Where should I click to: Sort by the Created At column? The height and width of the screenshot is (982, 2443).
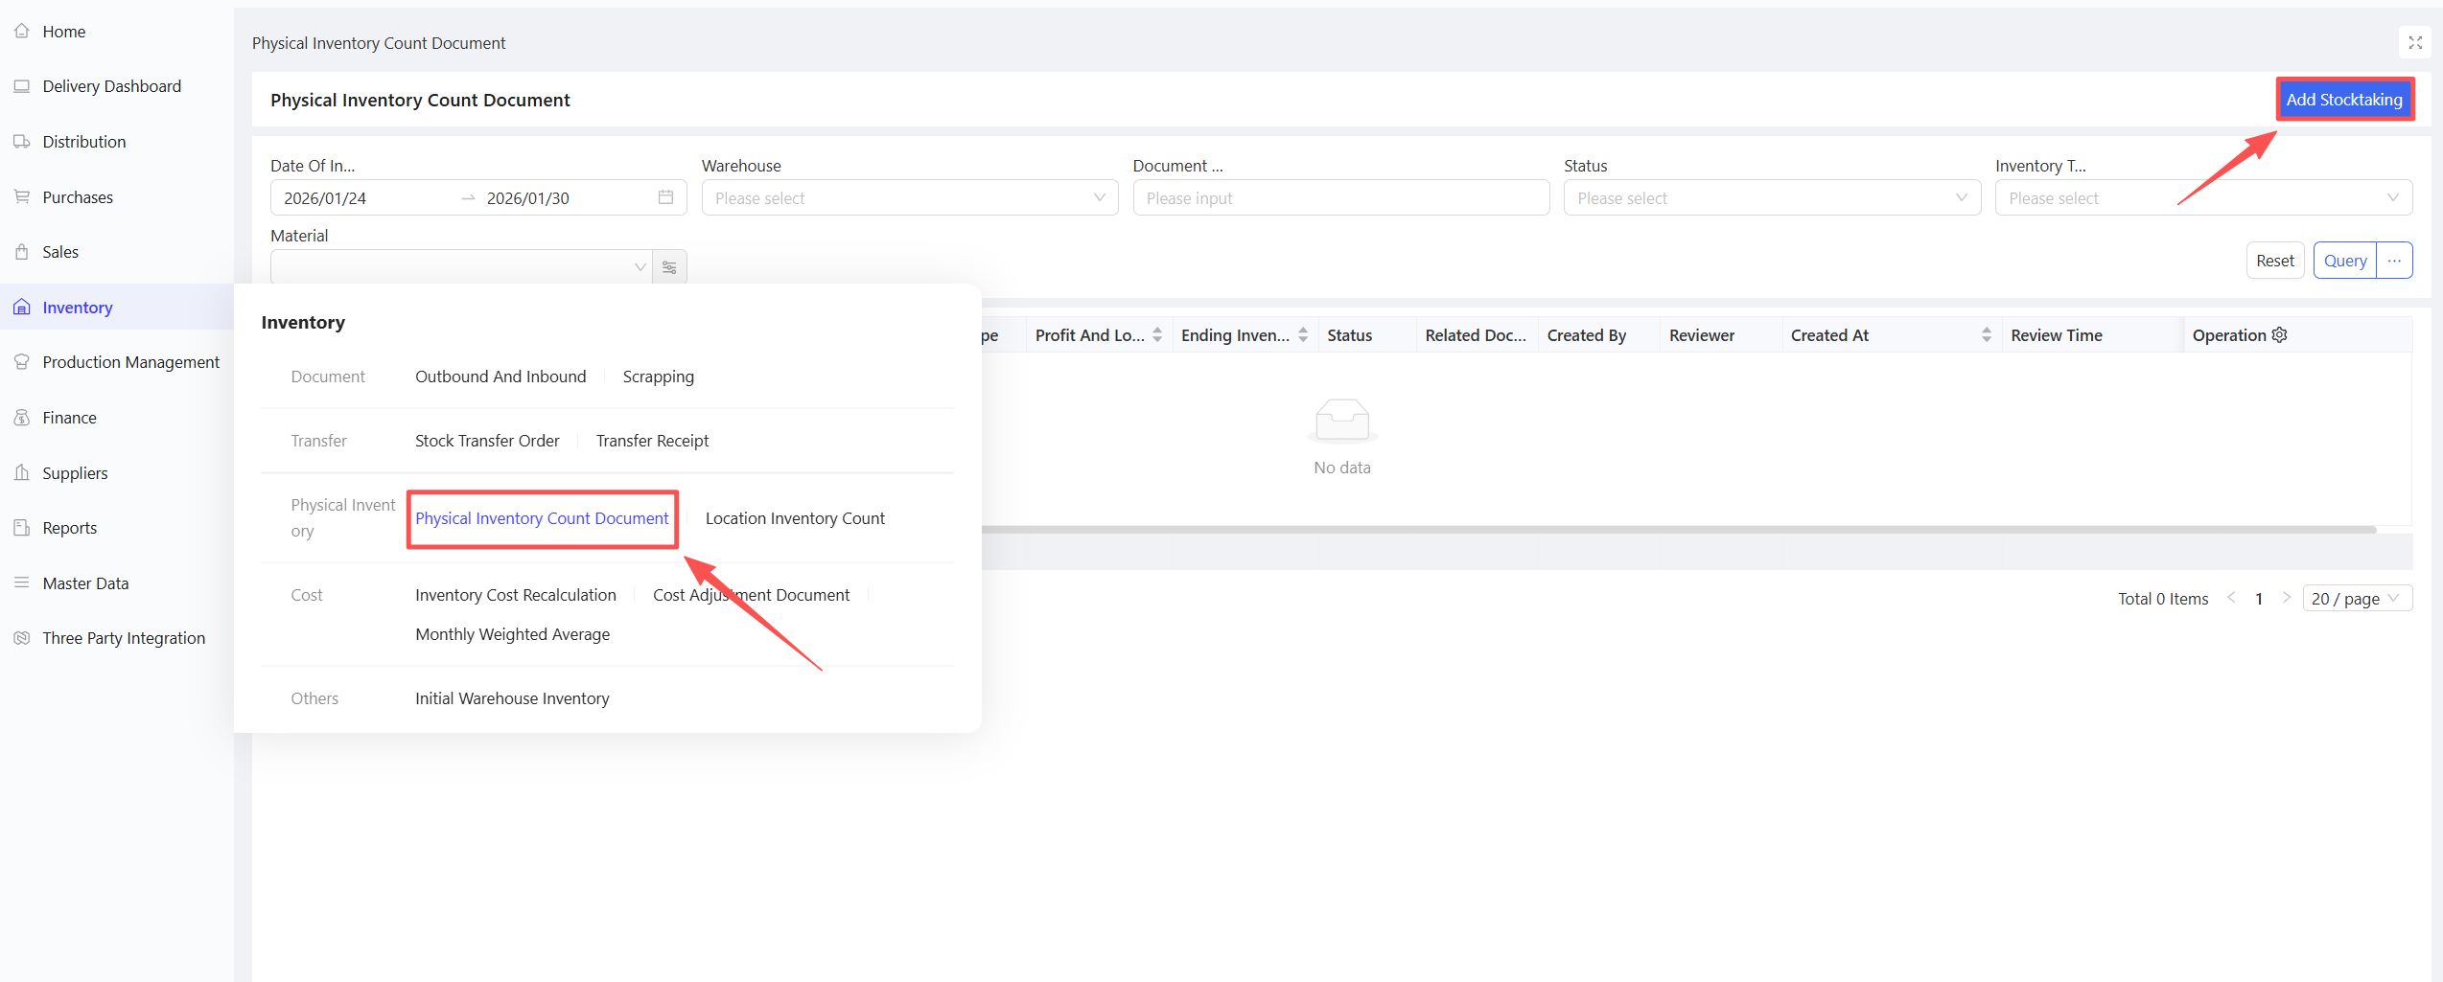pyautogui.click(x=1987, y=335)
